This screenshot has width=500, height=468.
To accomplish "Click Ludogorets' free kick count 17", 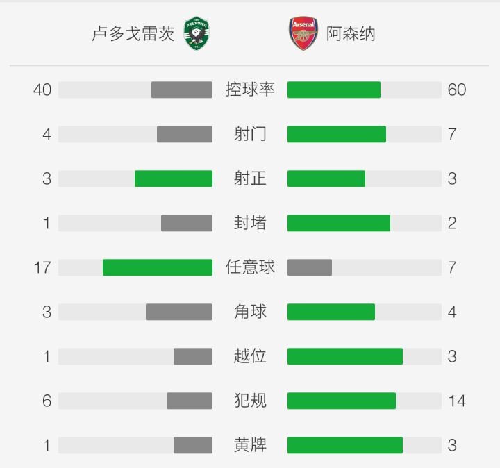I will point(42,267).
